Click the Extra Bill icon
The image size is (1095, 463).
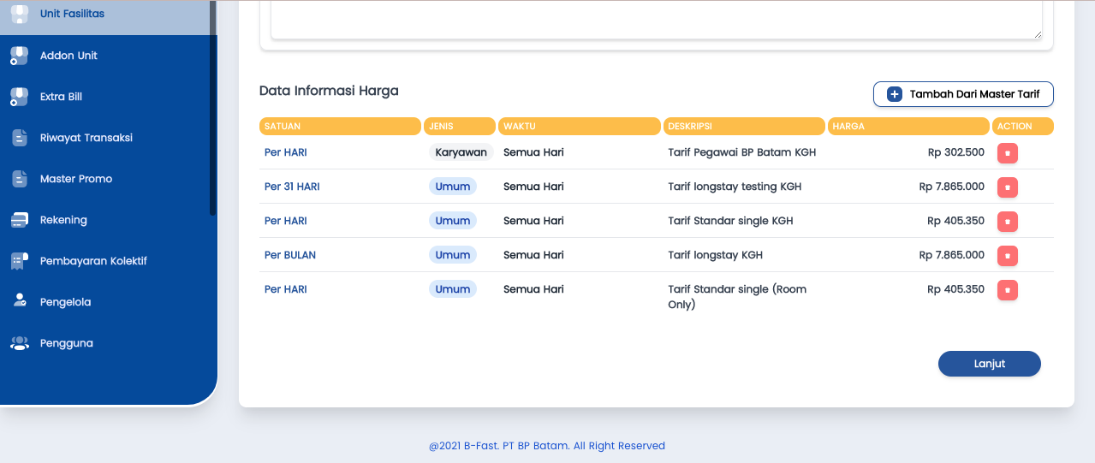(x=19, y=97)
